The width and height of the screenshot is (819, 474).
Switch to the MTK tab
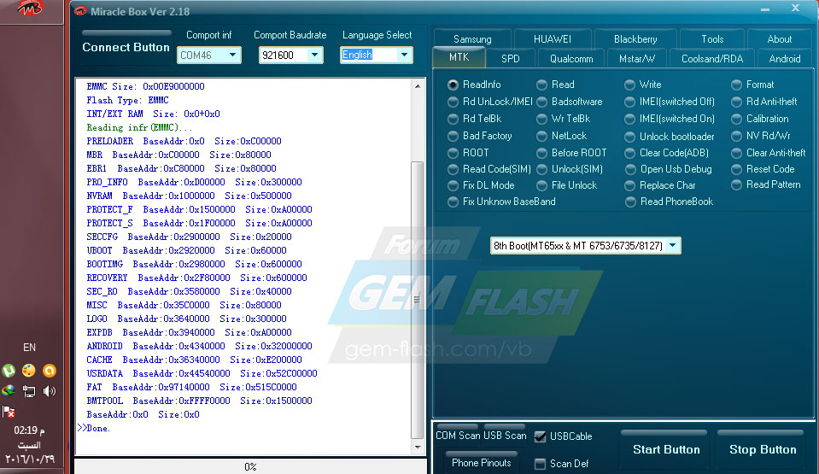click(x=459, y=57)
